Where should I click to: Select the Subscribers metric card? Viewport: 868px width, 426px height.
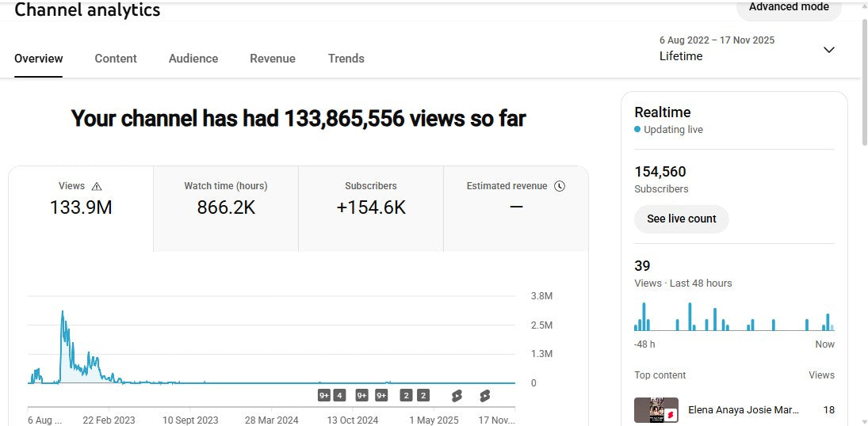click(371, 208)
